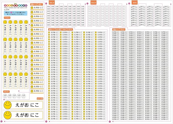
Task: Select the ブロック orange tab
Action: 122,29
